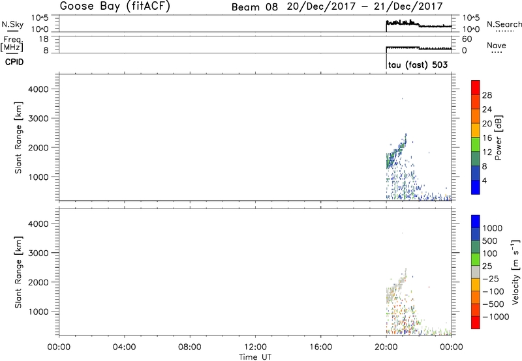Pick the red bottom segment of Velocity colorbar
The width and height of the screenshot is (522, 361).
[476, 323]
